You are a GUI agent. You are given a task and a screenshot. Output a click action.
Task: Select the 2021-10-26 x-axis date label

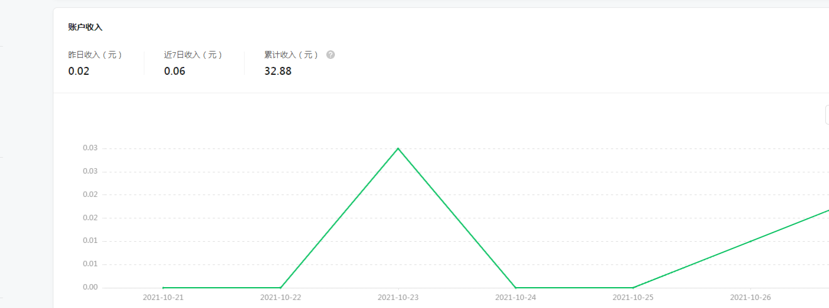point(750,298)
